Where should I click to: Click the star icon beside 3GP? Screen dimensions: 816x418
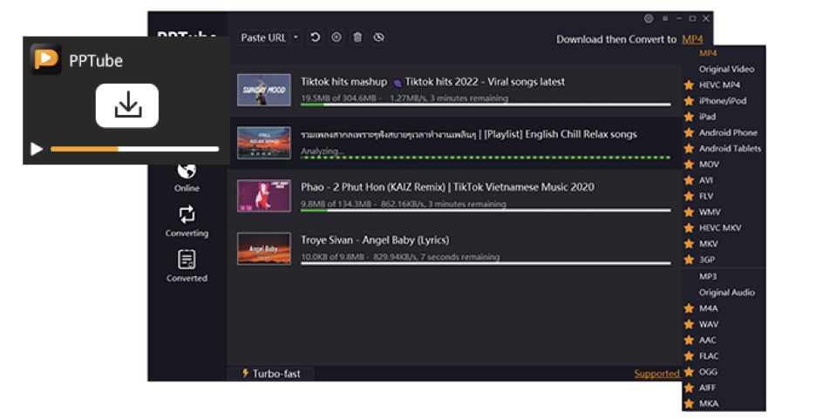(x=689, y=260)
